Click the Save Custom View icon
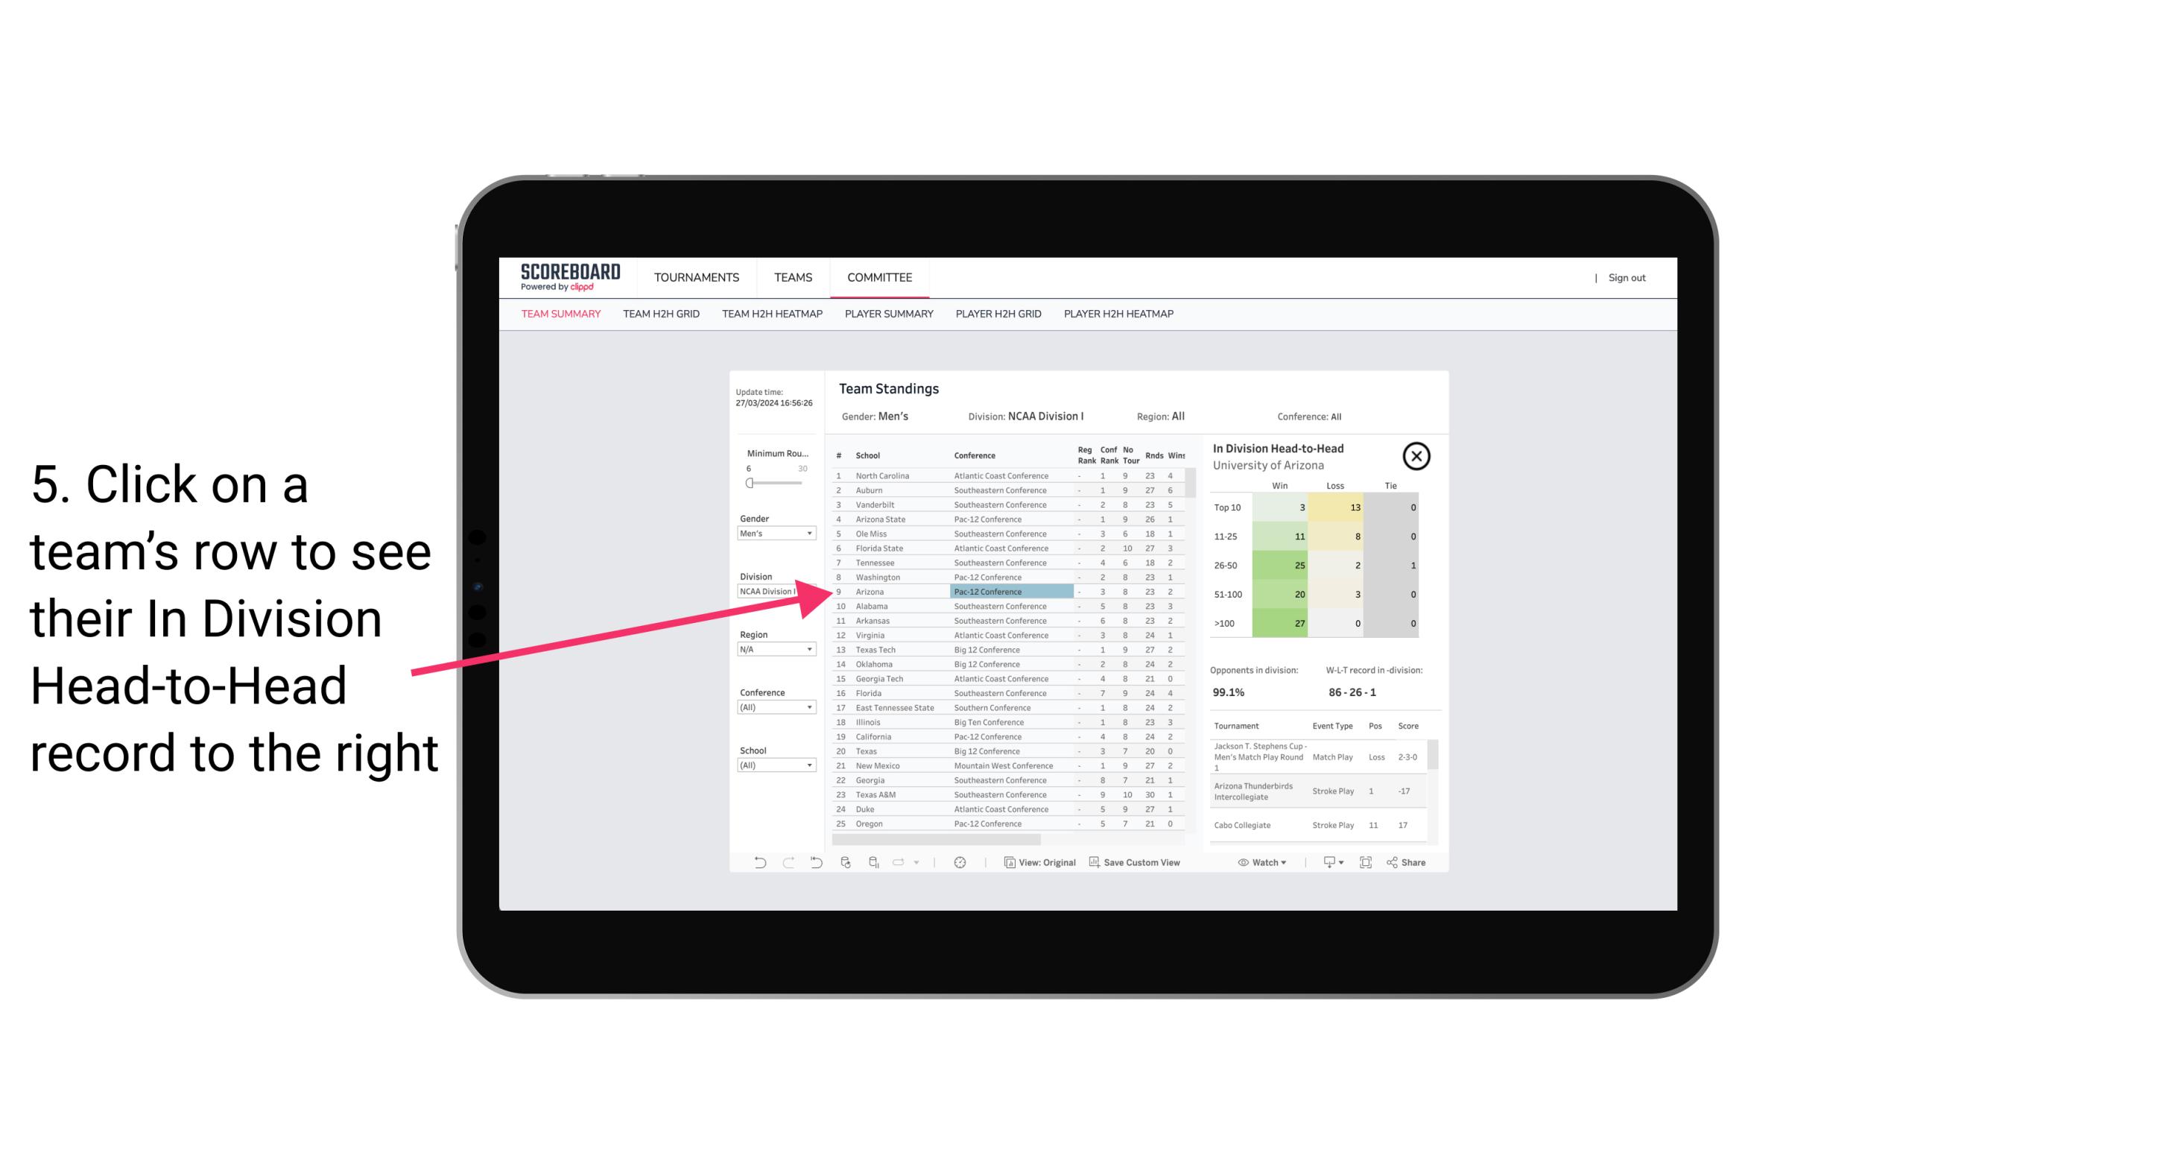The image size is (2169, 1167). coord(1095,862)
